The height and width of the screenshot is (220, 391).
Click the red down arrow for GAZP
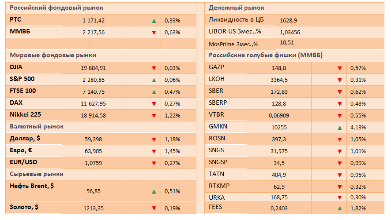(340, 68)
